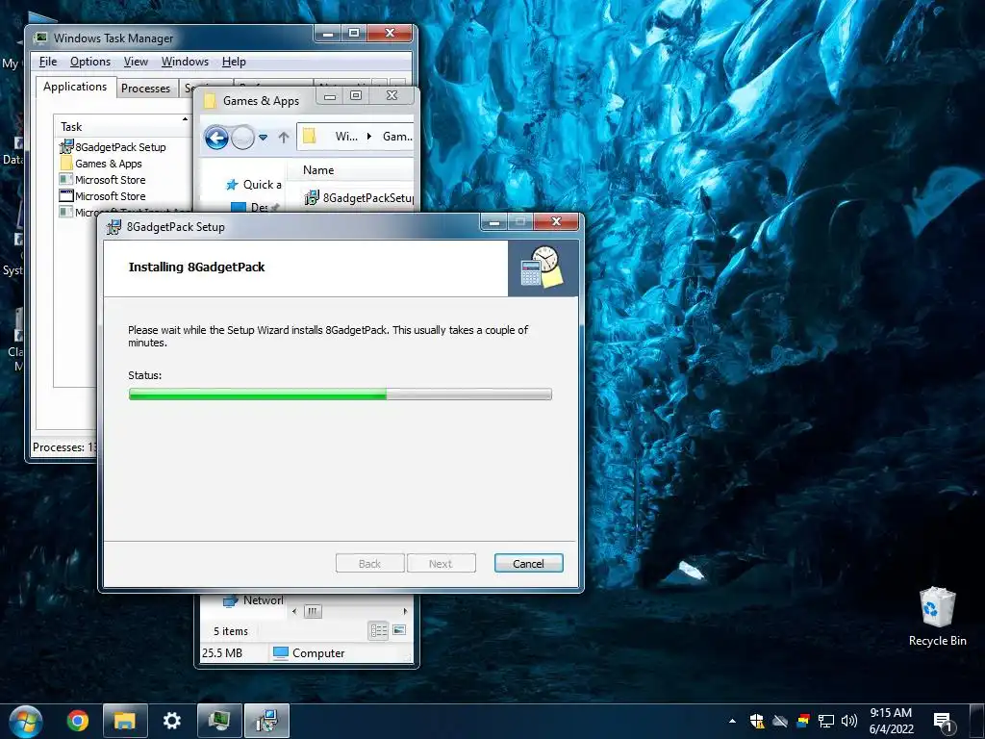Screen dimensions: 985x739
Task: Open Task Manager View menu
Action: pos(136,62)
